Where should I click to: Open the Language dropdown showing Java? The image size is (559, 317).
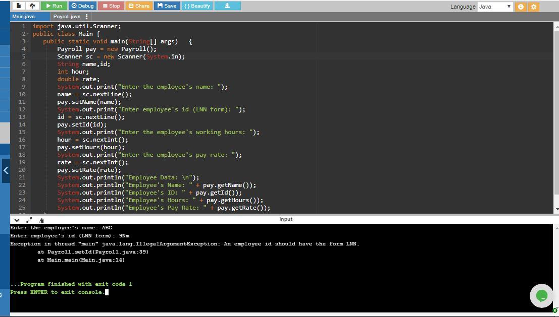click(495, 7)
